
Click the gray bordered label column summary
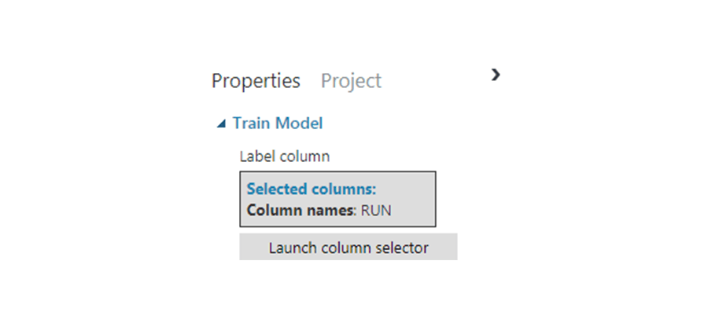tap(337, 200)
